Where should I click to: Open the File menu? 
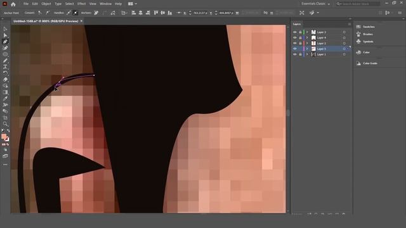pyautogui.click(x=26, y=4)
